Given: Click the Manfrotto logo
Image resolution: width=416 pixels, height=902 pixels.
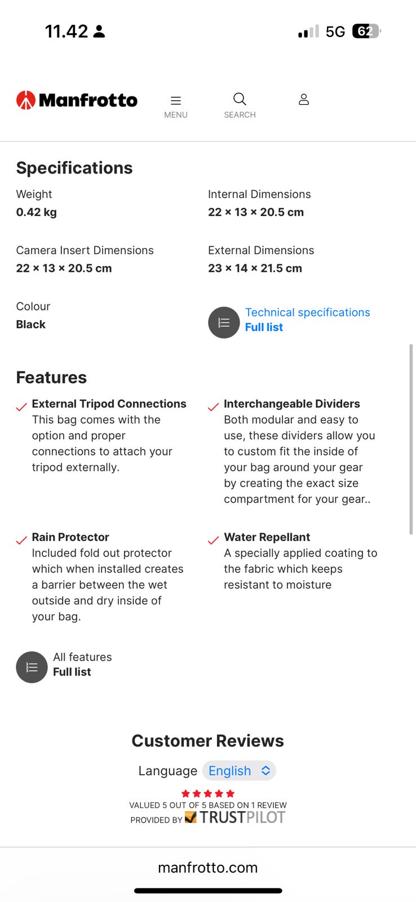Looking at the screenshot, I should point(77,100).
